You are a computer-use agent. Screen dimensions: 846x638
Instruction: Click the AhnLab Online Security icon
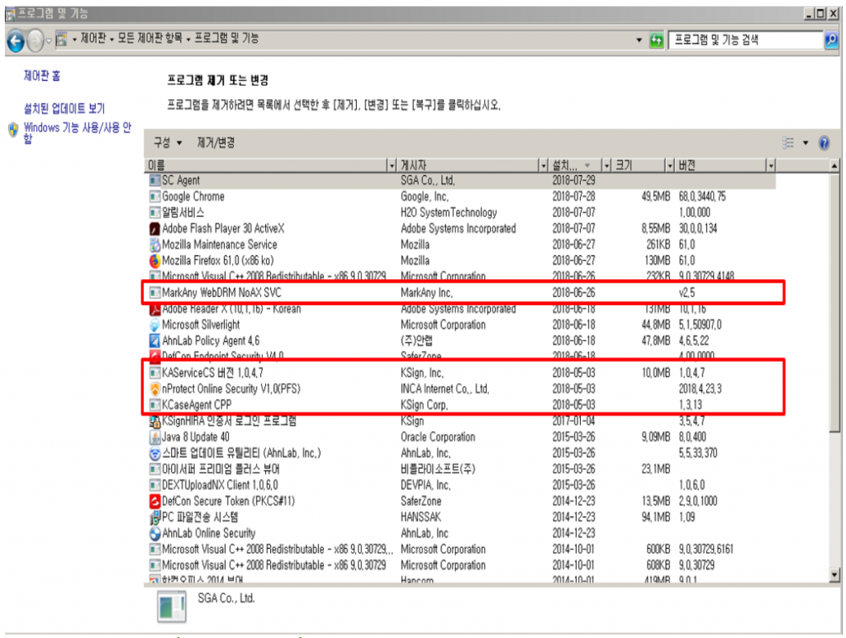click(154, 533)
